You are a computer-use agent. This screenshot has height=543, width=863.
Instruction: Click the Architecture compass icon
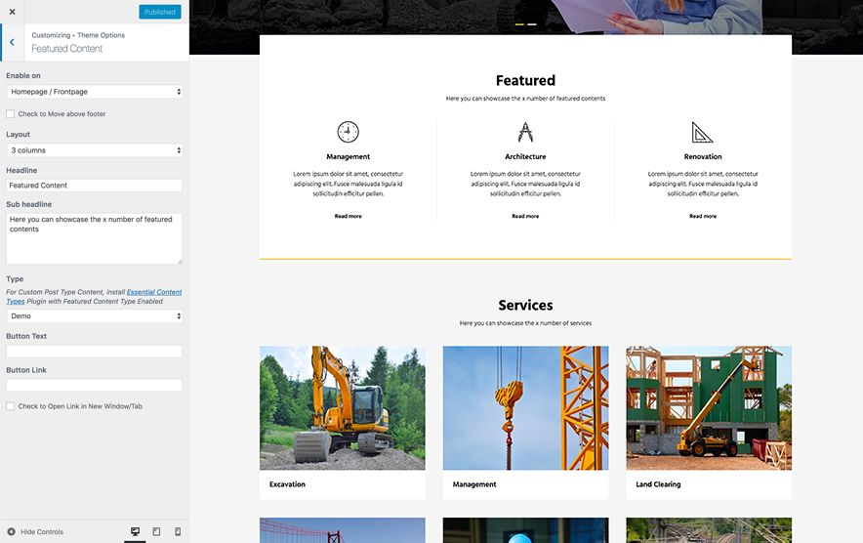pos(525,132)
